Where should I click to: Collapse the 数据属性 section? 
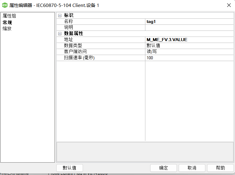pyautogui.click(x=60, y=34)
